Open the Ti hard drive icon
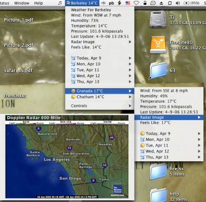 (x=158, y=19)
